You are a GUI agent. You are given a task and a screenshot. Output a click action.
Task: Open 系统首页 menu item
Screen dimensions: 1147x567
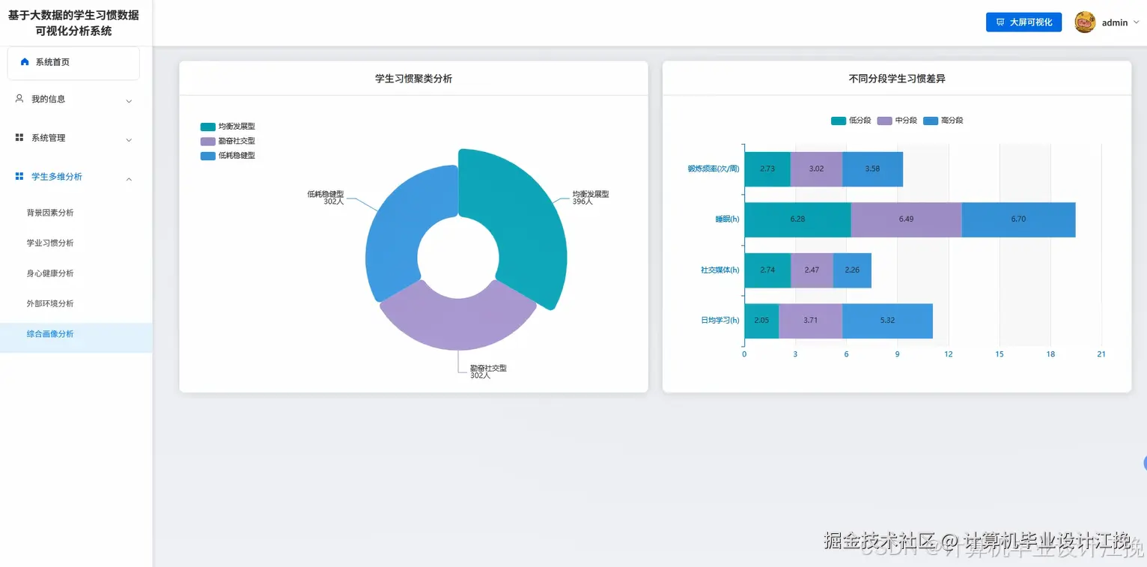tap(73, 63)
